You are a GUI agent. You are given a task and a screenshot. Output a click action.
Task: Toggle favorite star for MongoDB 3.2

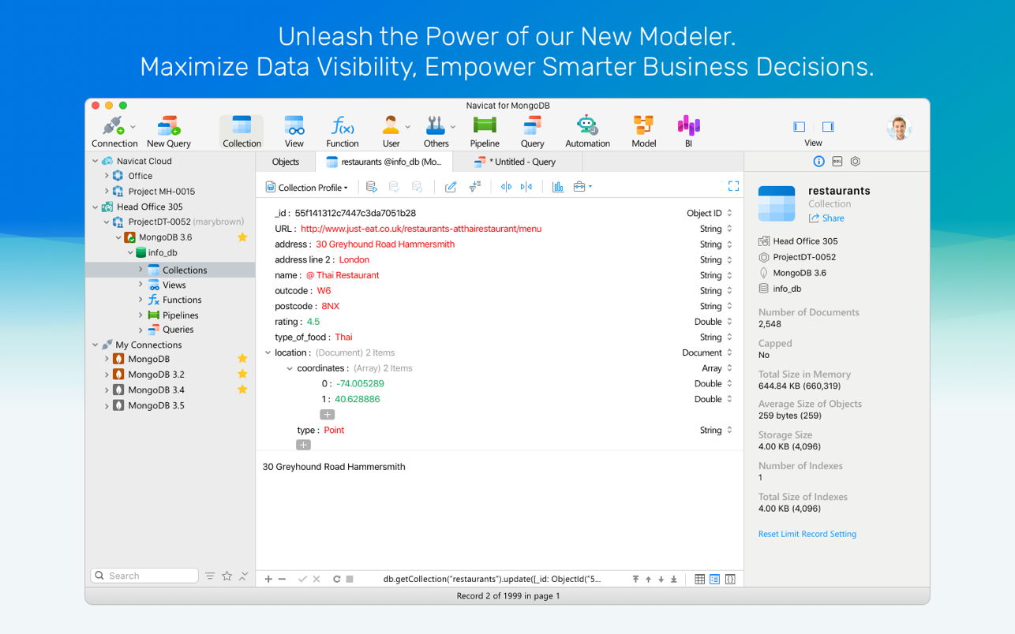[x=242, y=374]
